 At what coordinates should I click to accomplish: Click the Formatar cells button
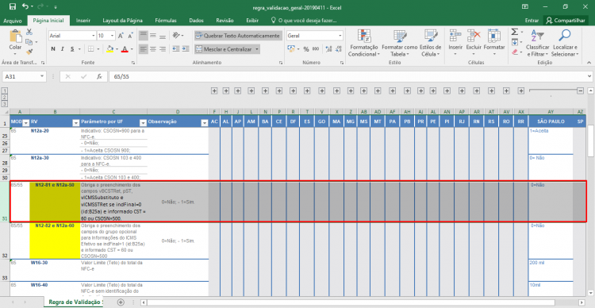point(494,43)
